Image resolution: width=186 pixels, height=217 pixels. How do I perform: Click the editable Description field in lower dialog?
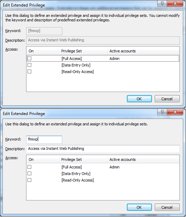tap(103, 149)
